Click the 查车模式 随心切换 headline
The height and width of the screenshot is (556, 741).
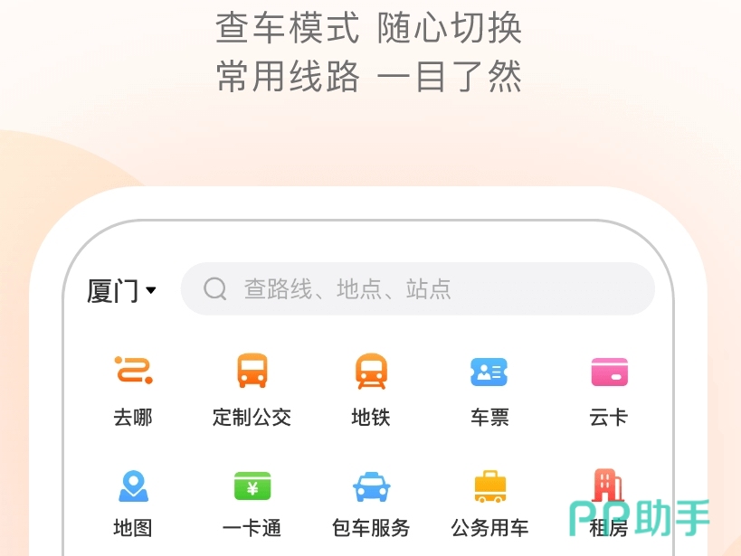369,28
